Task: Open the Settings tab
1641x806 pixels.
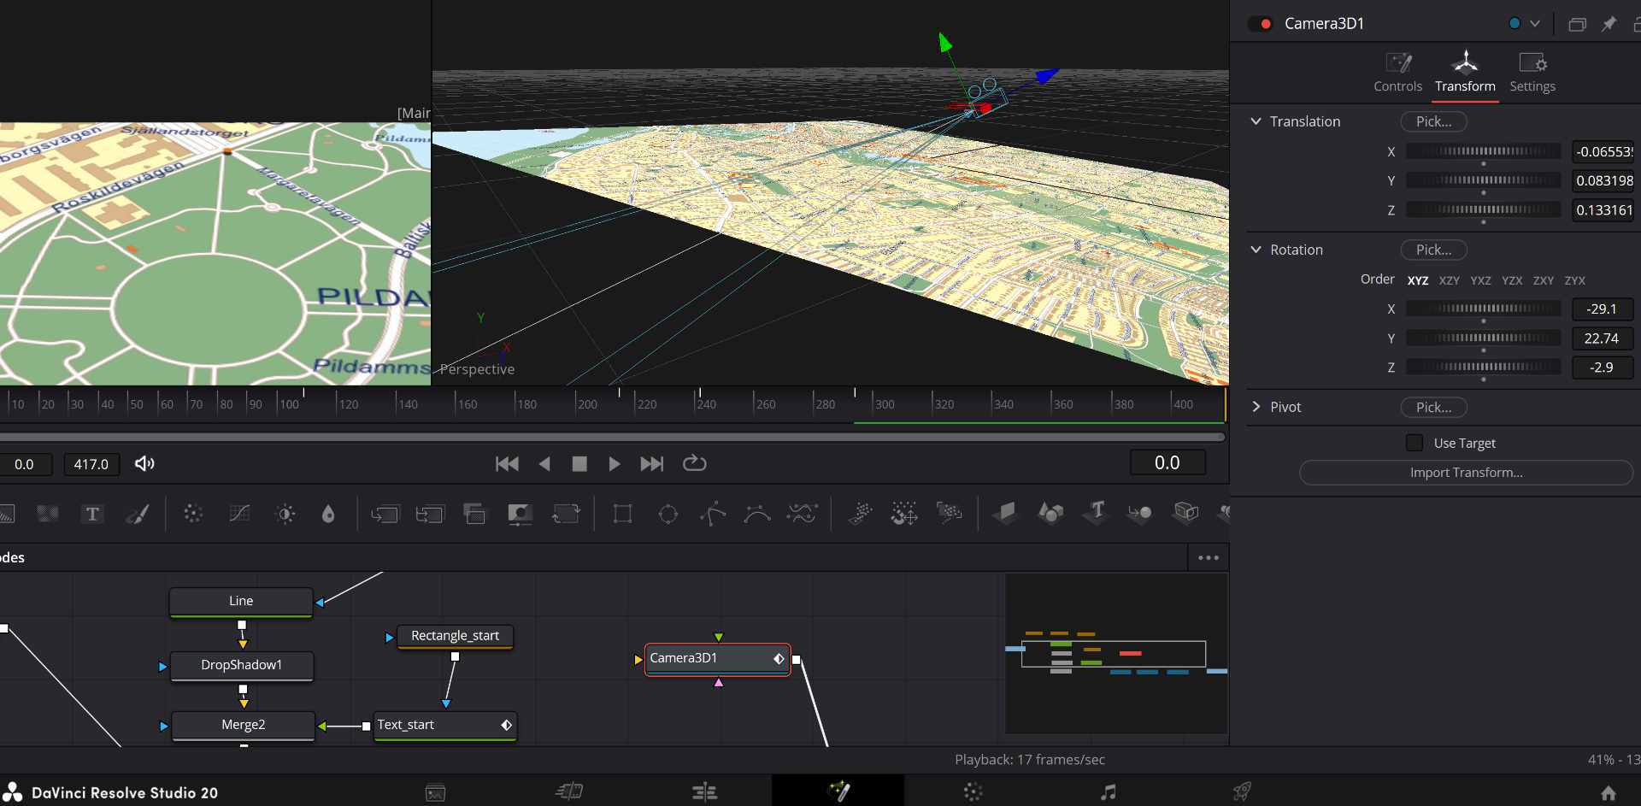Action: 1532,73
